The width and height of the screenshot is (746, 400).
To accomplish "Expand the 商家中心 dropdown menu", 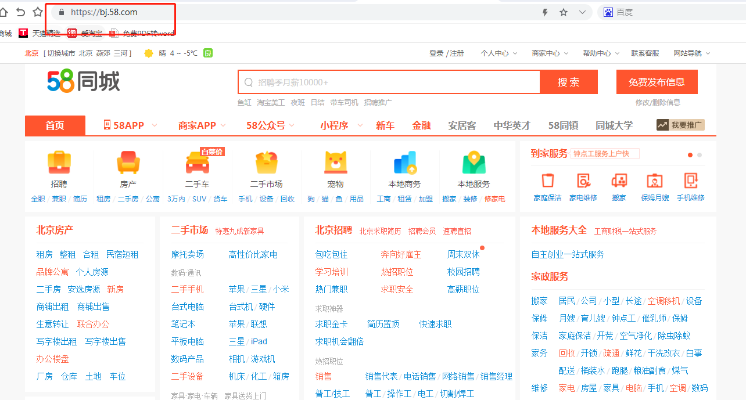I will [x=550, y=53].
